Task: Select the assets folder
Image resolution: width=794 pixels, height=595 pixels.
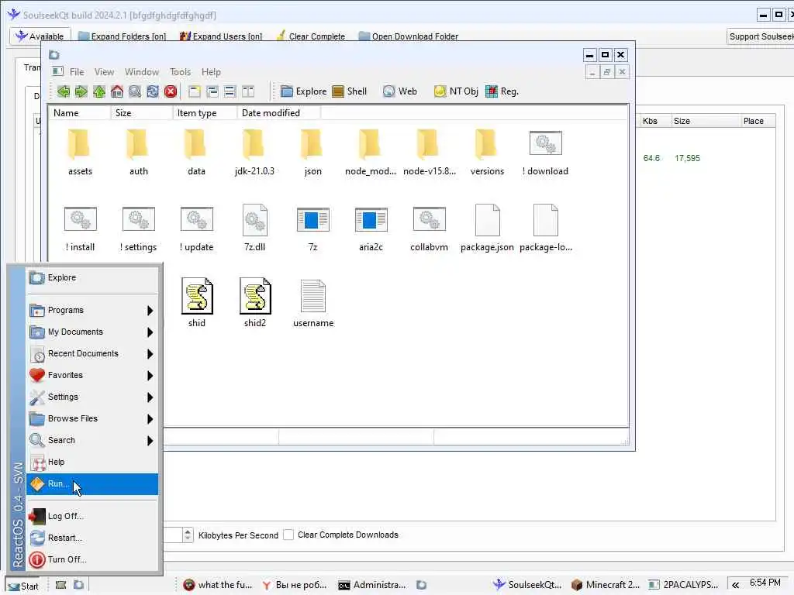Action: pyautogui.click(x=80, y=152)
